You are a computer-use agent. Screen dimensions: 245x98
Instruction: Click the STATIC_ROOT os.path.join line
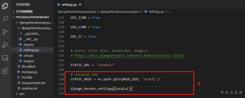point(115,79)
